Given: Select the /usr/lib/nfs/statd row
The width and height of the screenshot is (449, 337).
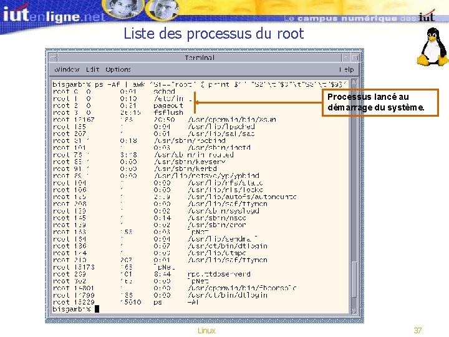Looking at the screenshot, I should (x=158, y=183).
